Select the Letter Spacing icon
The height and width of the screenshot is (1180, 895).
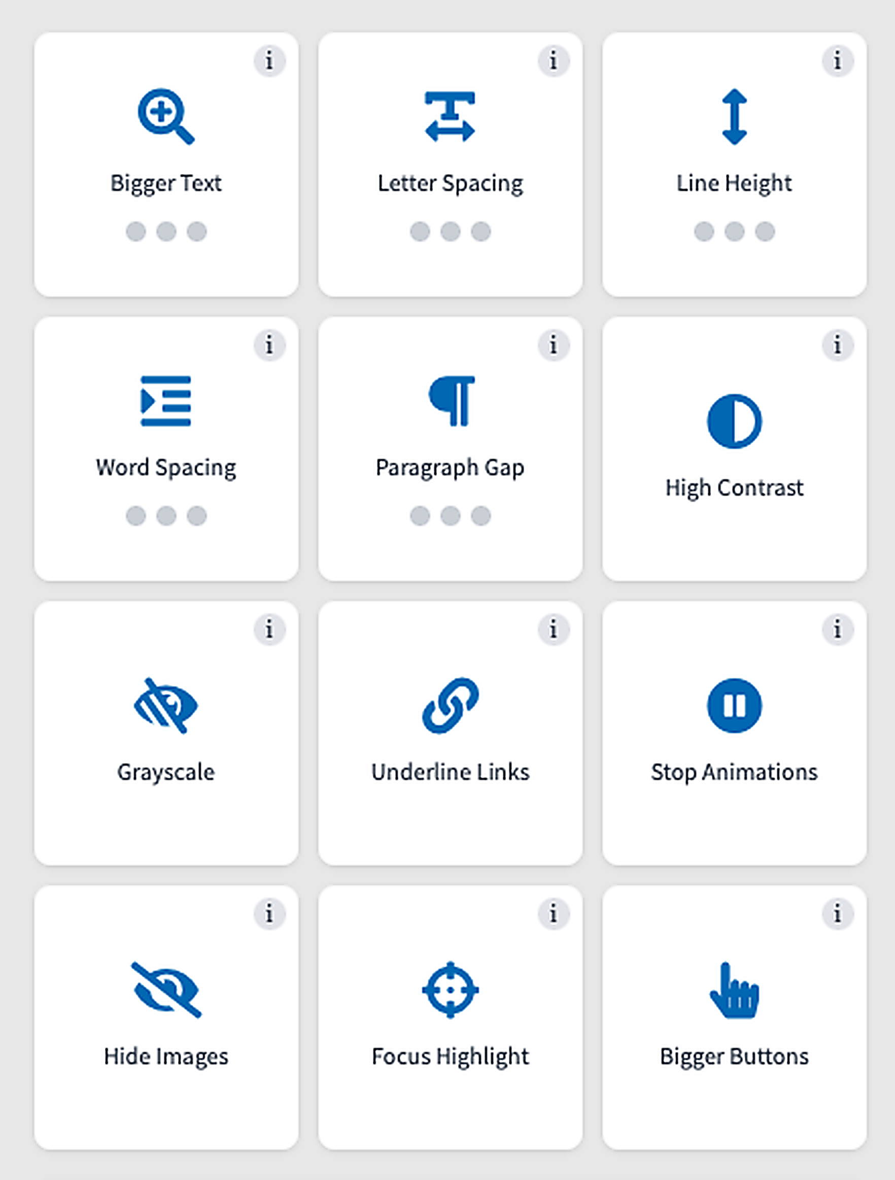[x=450, y=117]
